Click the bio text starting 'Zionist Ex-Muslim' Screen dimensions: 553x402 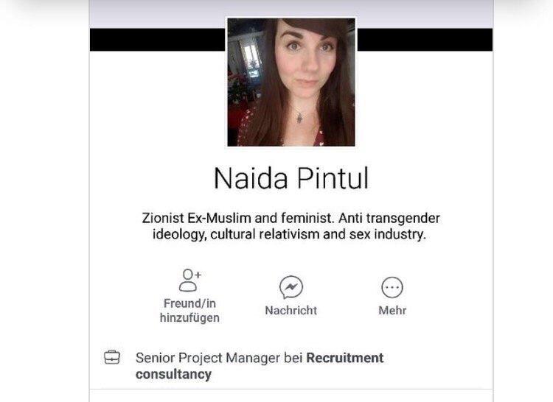pyautogui.click(x=291, y=226)
